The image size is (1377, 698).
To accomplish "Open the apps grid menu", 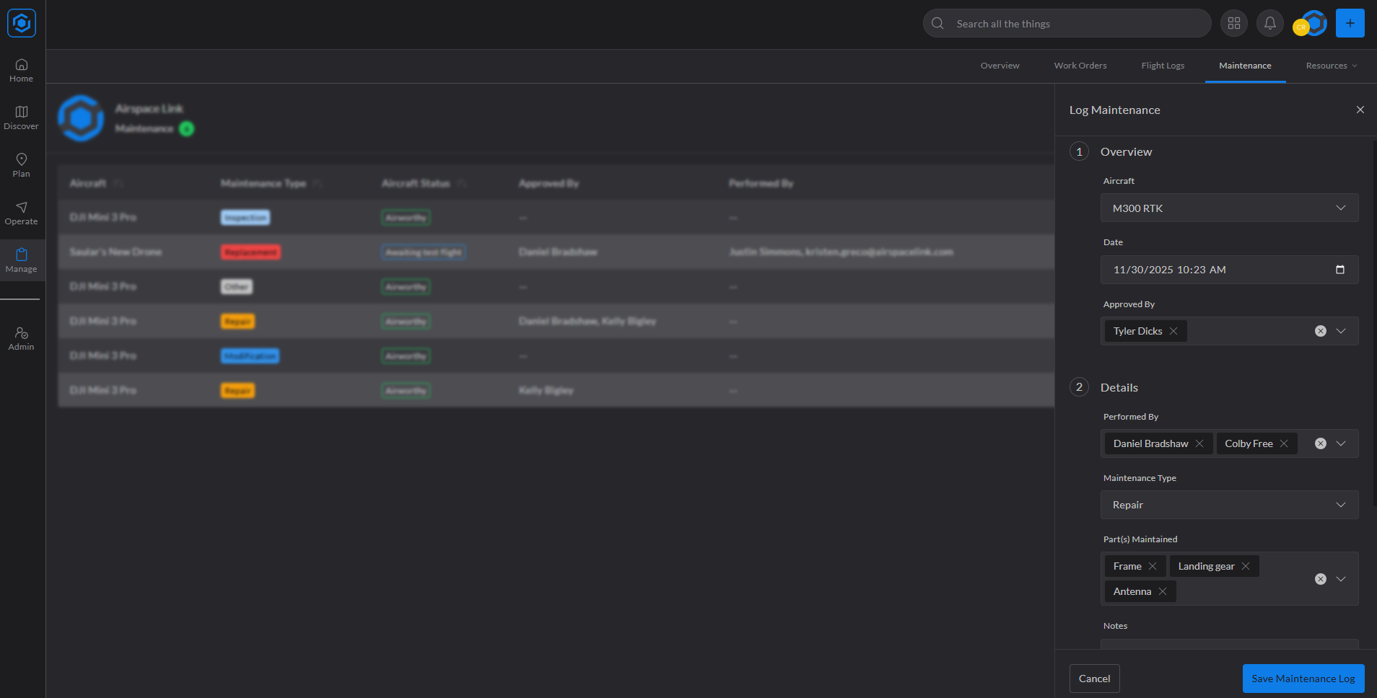I will click(x=1234, y=23).
